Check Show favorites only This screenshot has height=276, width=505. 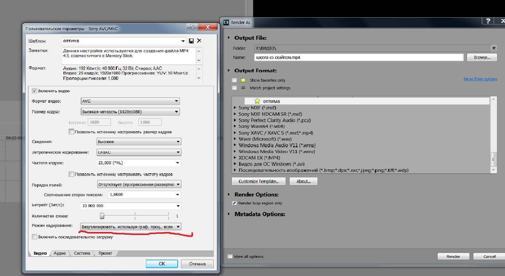tap(234, 80)
